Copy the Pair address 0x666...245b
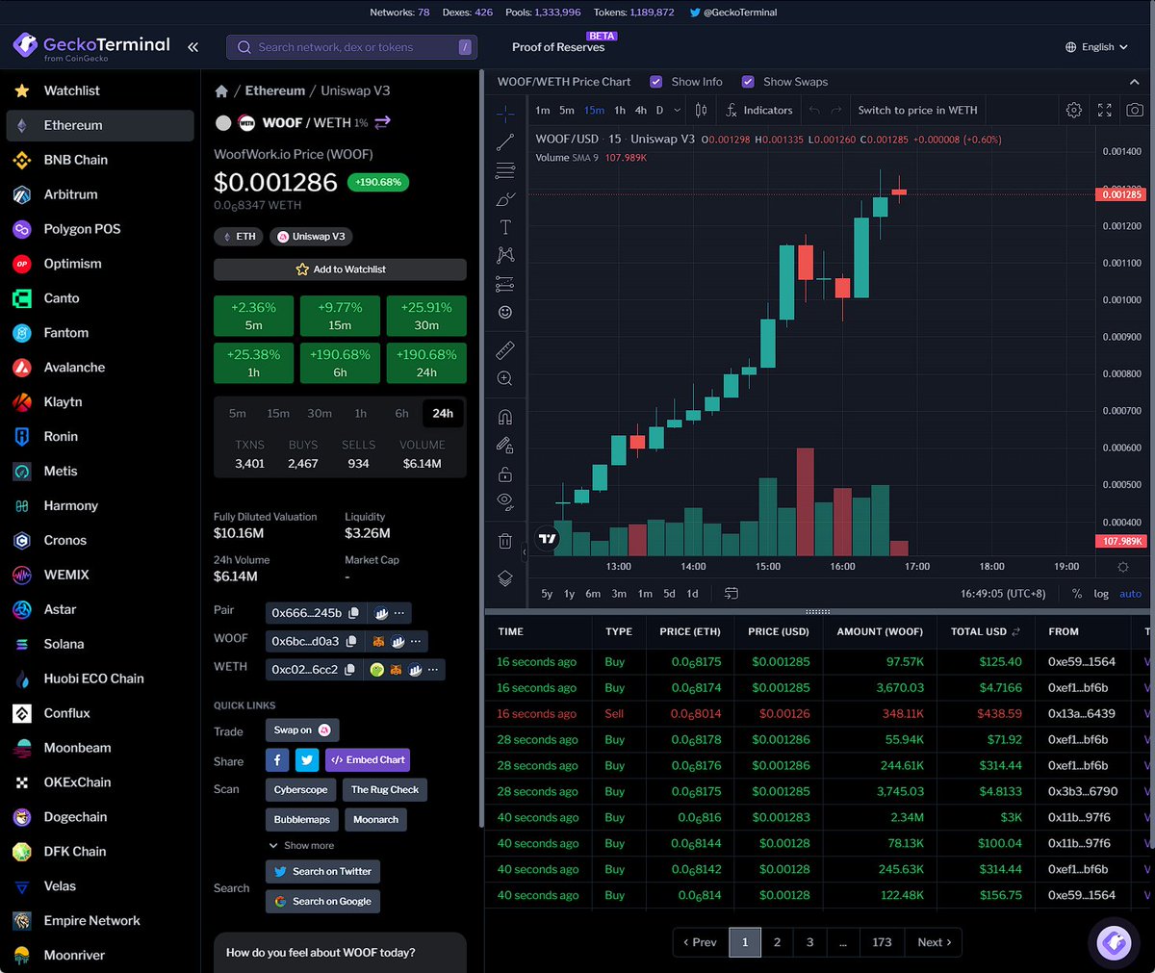The height and width of the screenshot is (973, 1155). 353,613
